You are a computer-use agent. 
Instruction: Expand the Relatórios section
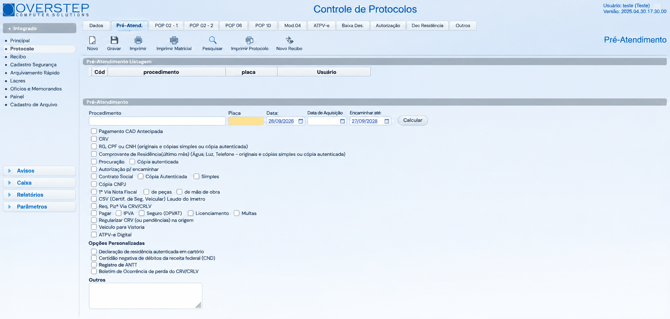click(39, 195)
